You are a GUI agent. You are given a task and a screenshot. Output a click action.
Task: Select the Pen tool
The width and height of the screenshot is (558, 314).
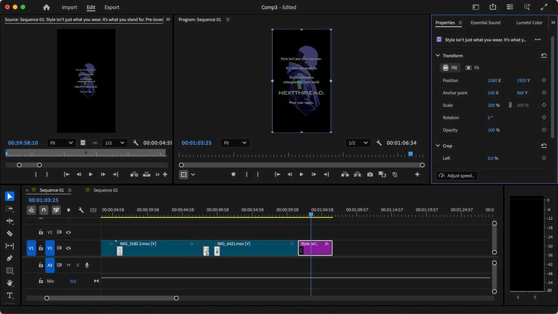tap(10, 259)
